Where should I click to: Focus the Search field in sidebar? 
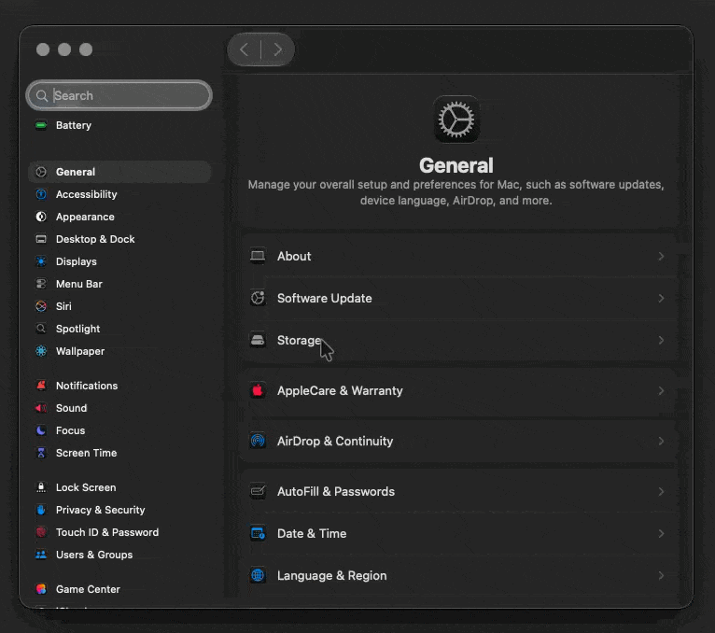(119, 96)
